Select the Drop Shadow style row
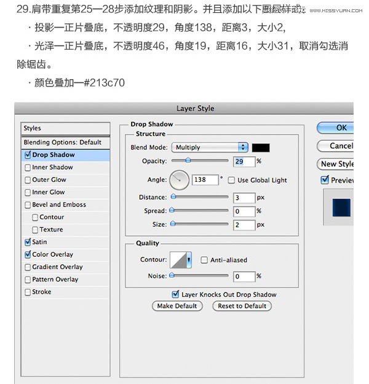 click(65, 155)
